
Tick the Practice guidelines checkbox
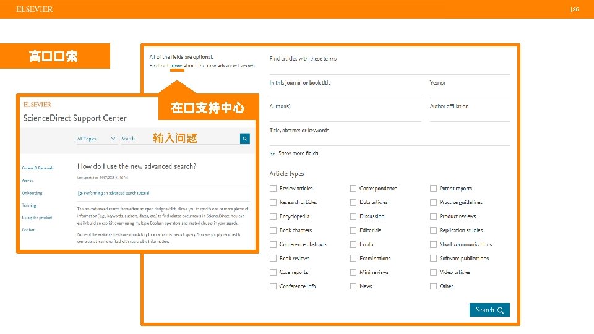click(433, 202)
